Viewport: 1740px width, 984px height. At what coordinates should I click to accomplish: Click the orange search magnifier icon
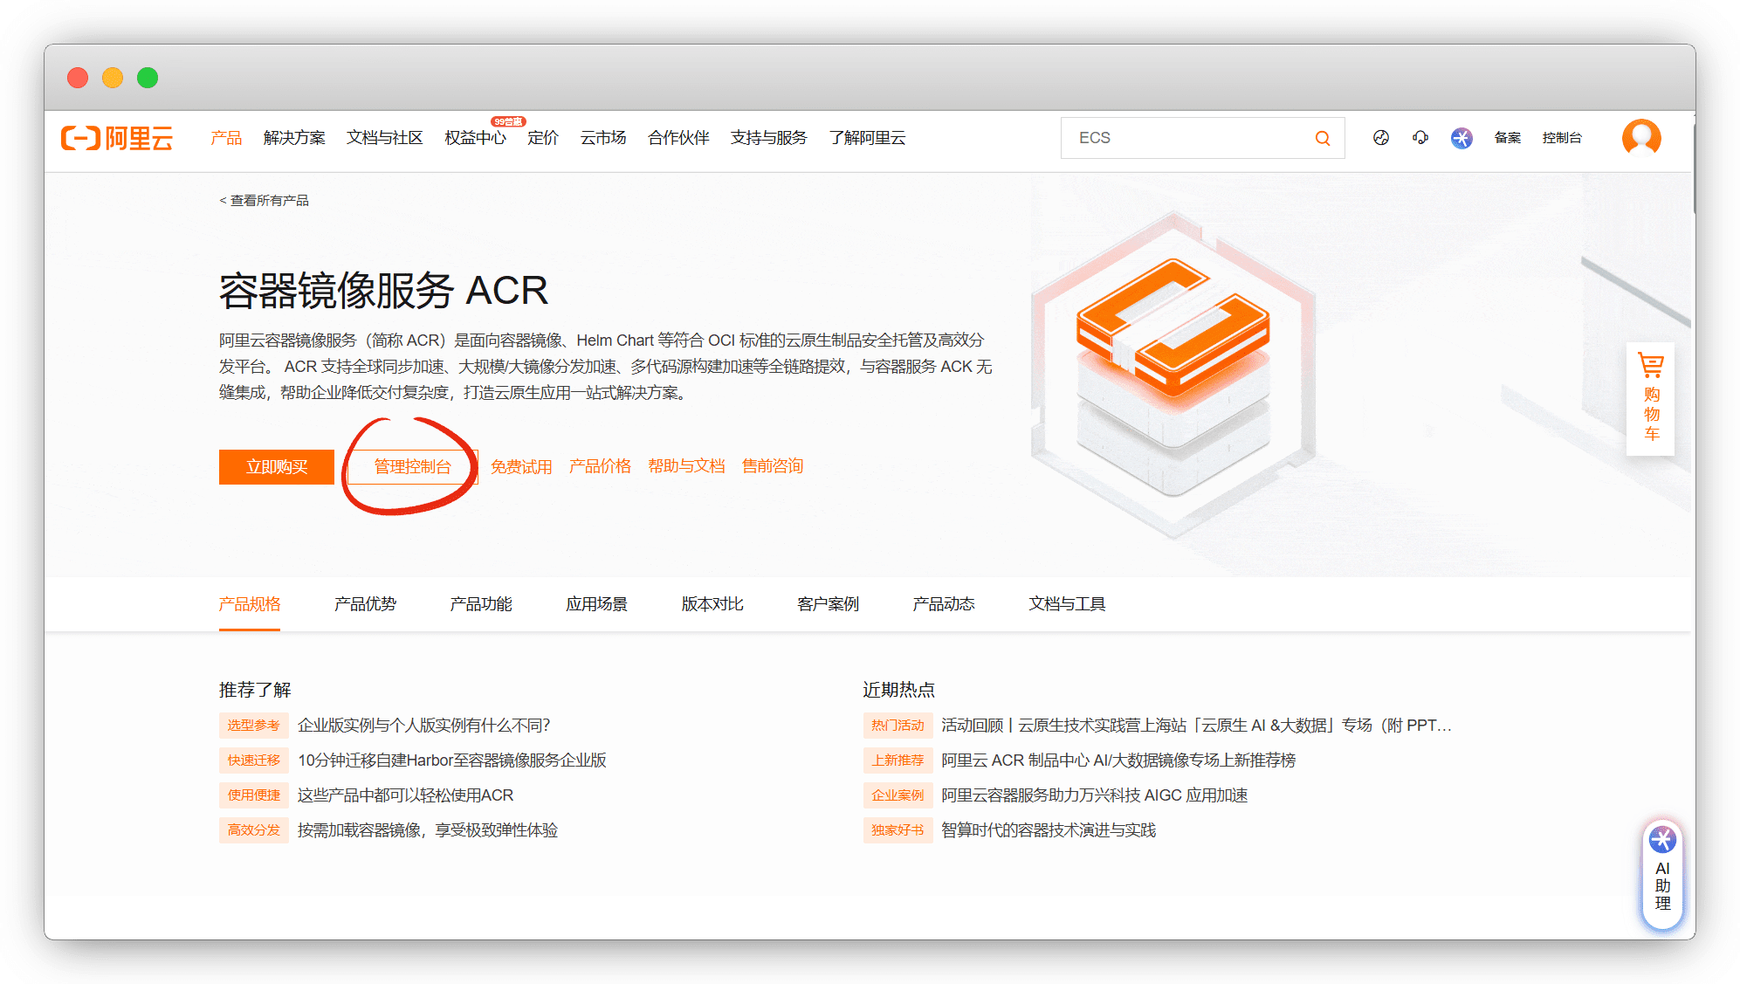(1323, 138)
